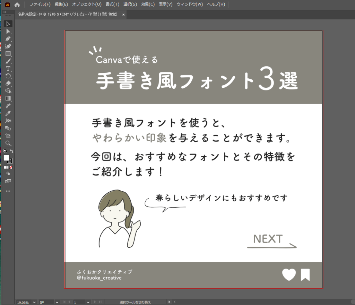Viewport: 355px width, 305px height.
Task: Change the screen mode
Action: (8, 181)
